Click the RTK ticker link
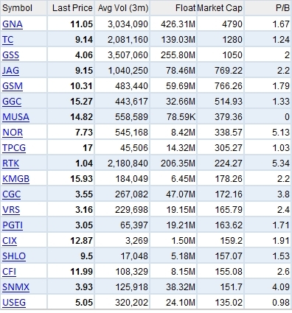This screenshot has height=313, width=292. pyautogui.click(x=10, y=163)
